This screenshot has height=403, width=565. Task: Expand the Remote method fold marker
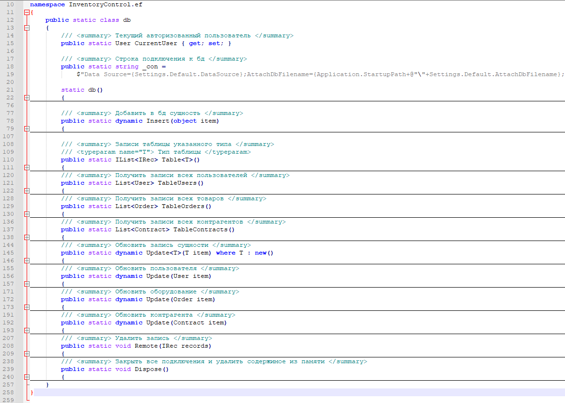(x=27, y=354)
